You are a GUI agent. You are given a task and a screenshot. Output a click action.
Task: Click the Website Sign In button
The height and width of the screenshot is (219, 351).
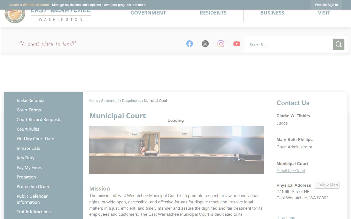point(326,5)
